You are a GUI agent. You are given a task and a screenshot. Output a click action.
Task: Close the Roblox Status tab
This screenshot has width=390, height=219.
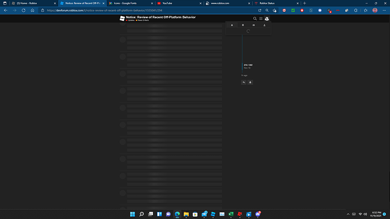click(297, 3)
